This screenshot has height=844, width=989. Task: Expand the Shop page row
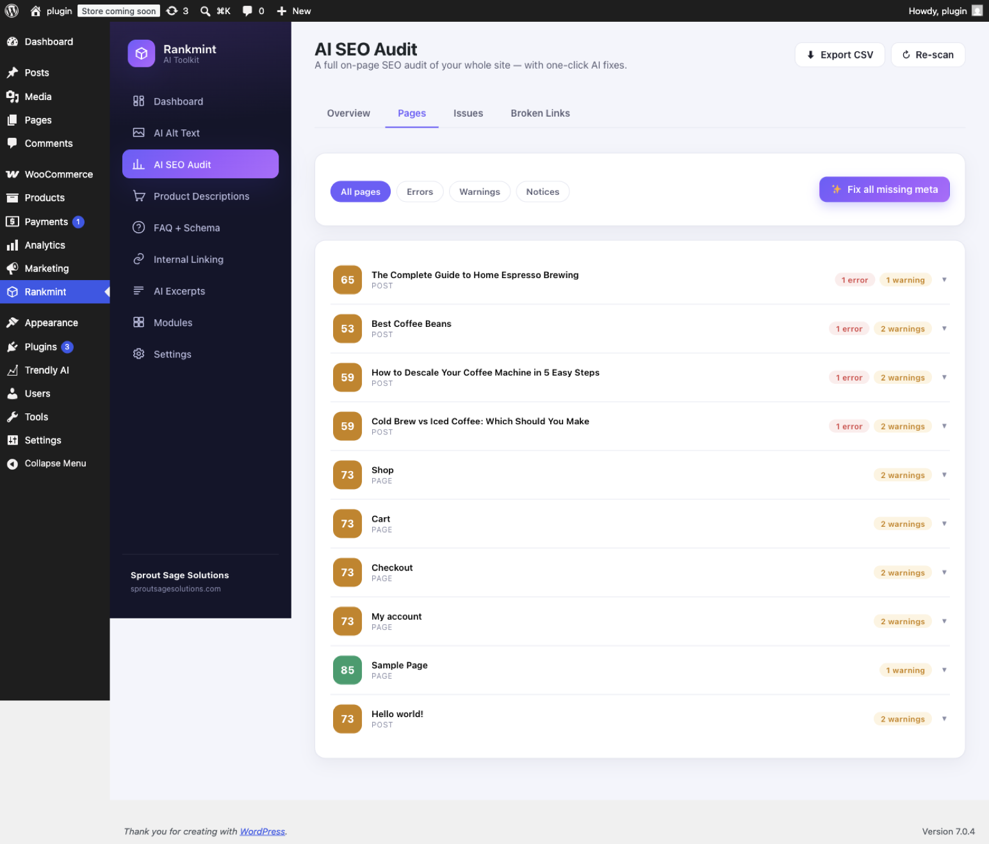click(x=944, y=475)
